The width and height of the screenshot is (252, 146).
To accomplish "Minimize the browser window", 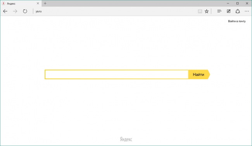I will 228,3.
